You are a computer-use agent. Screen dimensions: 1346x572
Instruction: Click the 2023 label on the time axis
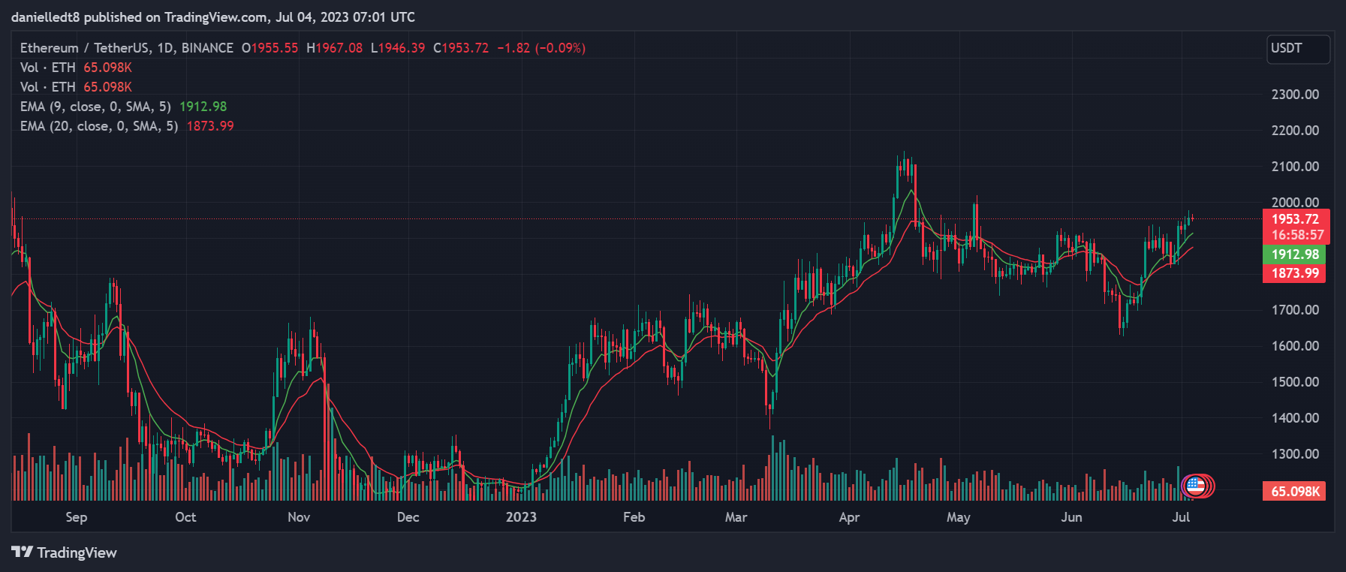point(521,517)
